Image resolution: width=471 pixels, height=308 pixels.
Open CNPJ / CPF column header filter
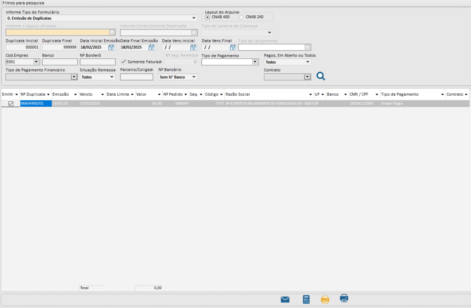377,94
